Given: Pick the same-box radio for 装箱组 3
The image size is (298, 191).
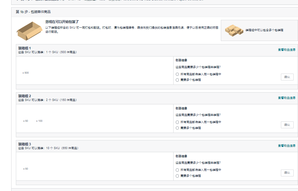Looking at the screenshot, I should tap(177, 170).
